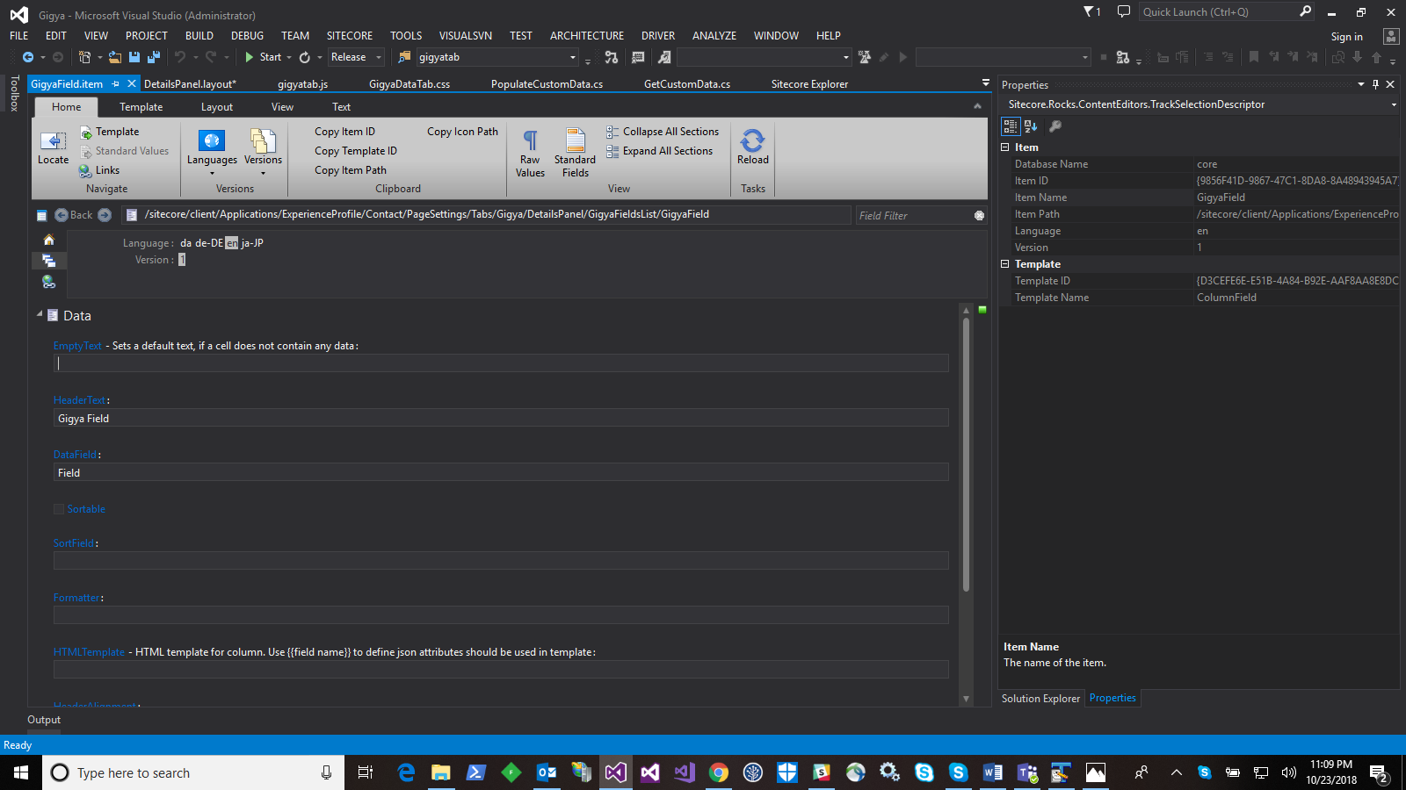
Task: Click Quick Launch search magnifier icon
Action: [1305, 11]
